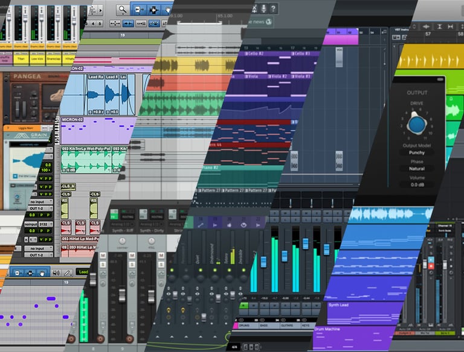464x352 pixels.
Task: Click the Grabber hand in lower Pro Tools toolbar
Action: (x=42, y=273)
